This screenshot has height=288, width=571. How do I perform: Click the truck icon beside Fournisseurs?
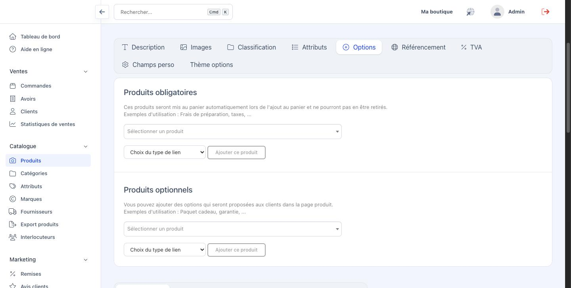[x=13, y=212]
